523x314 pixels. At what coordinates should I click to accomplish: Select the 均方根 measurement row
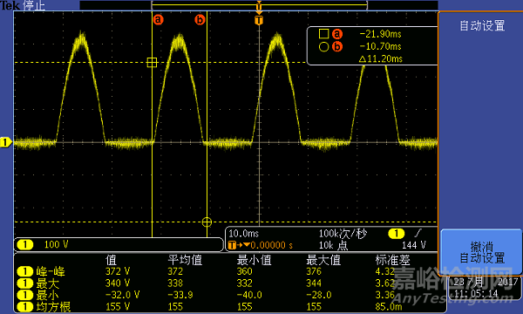226,307
